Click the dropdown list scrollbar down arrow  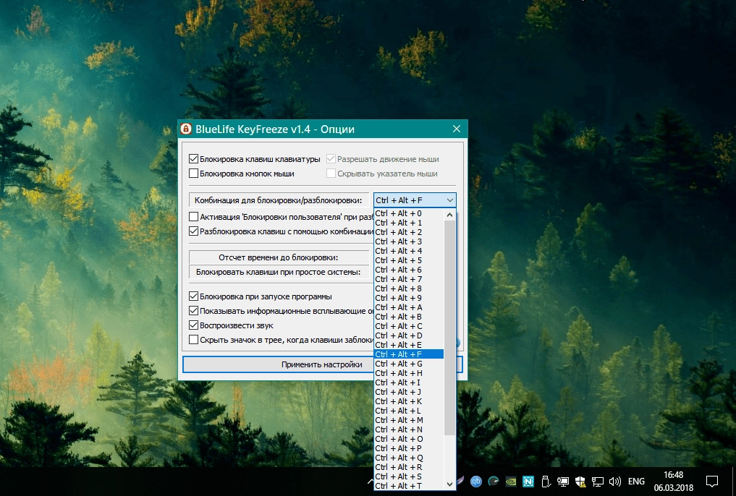click(449, 484)
